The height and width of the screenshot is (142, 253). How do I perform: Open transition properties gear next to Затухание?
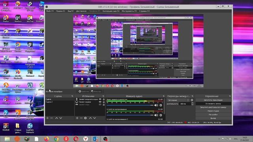point(192,100)
